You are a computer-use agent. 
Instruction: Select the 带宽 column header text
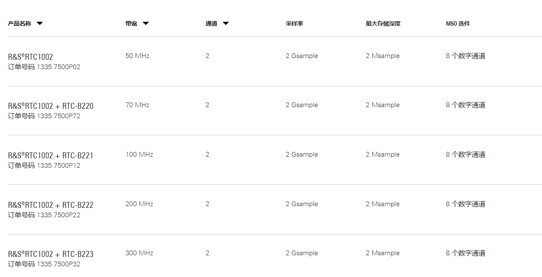click(x=131, y=23)
